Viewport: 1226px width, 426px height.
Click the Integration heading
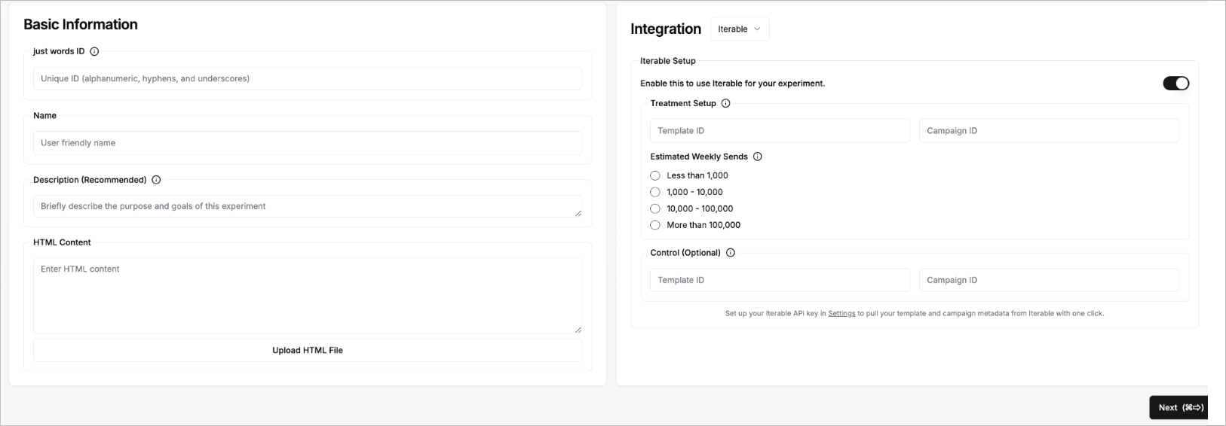pyautogui.click(x=666, y=29)
